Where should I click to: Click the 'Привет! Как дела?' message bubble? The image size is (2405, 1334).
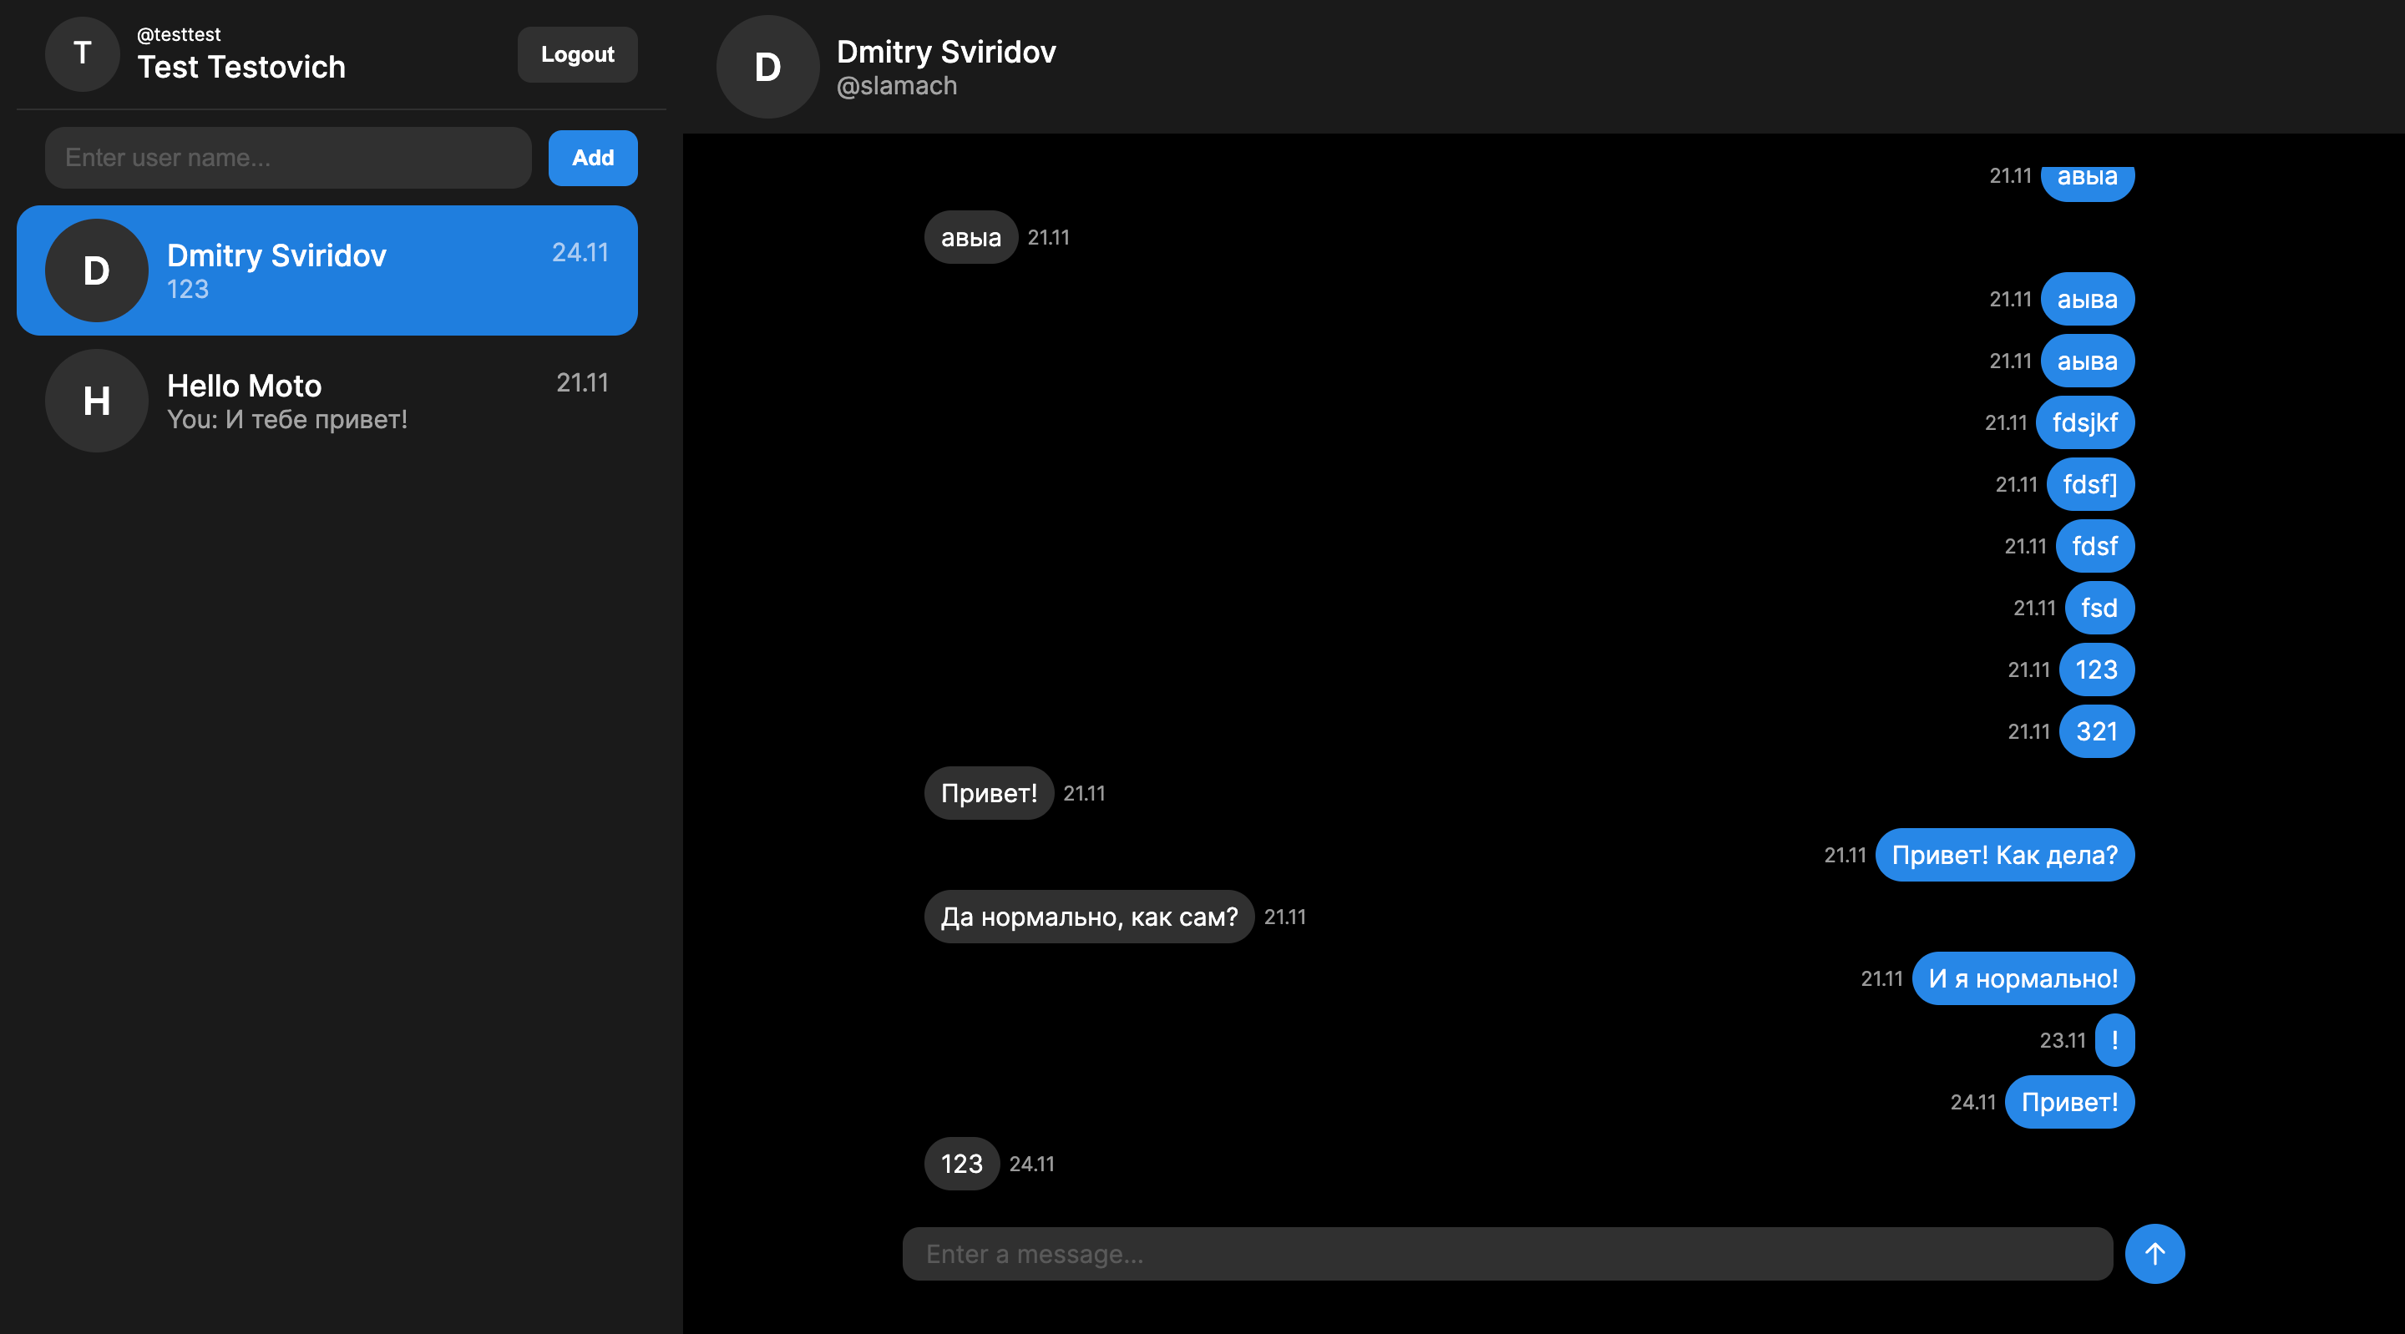[x=2003, y=855]
